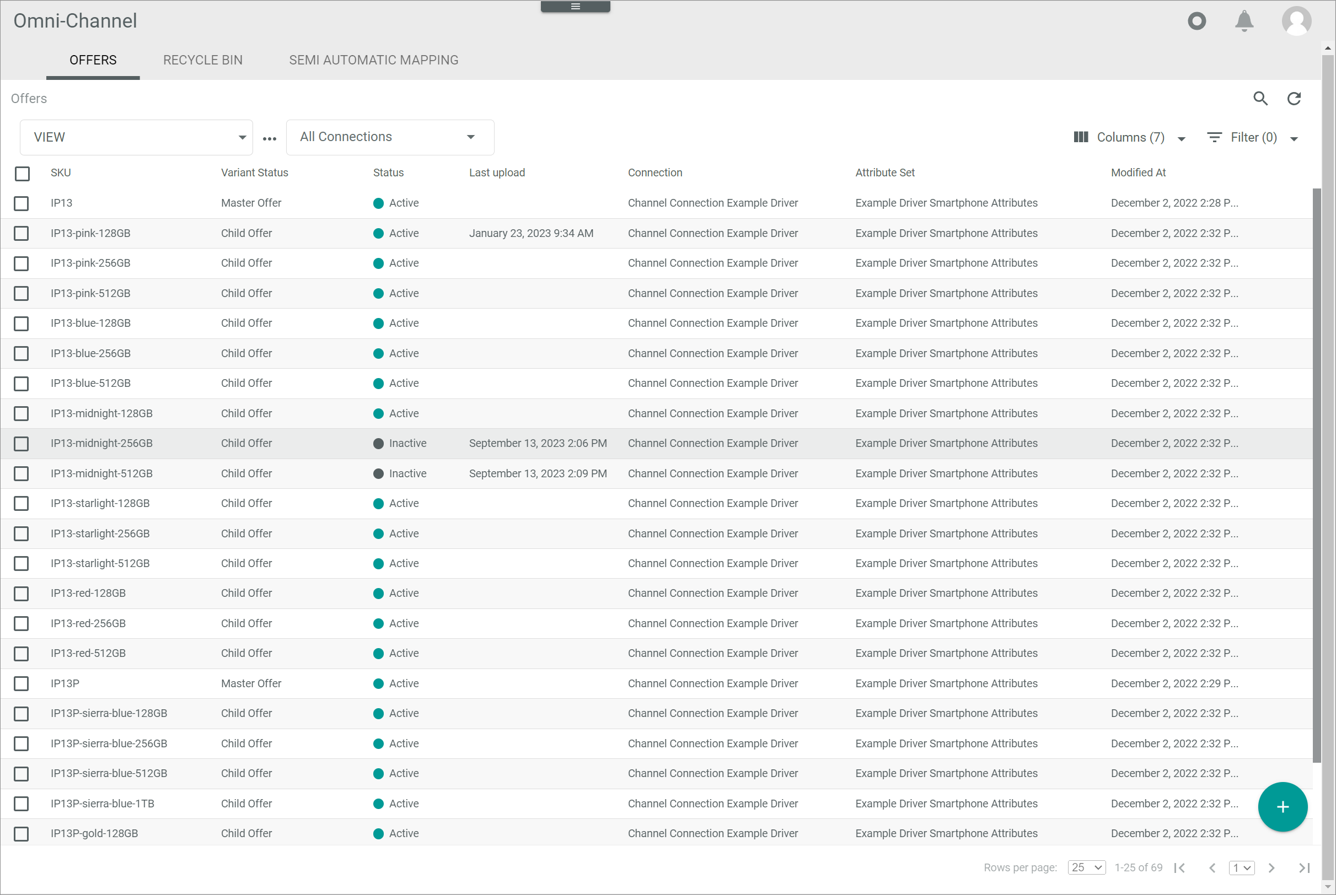This screenshot has height=895, width=1336.
Task: Click the search magnifier icon
Action: tap(1260, 98)
